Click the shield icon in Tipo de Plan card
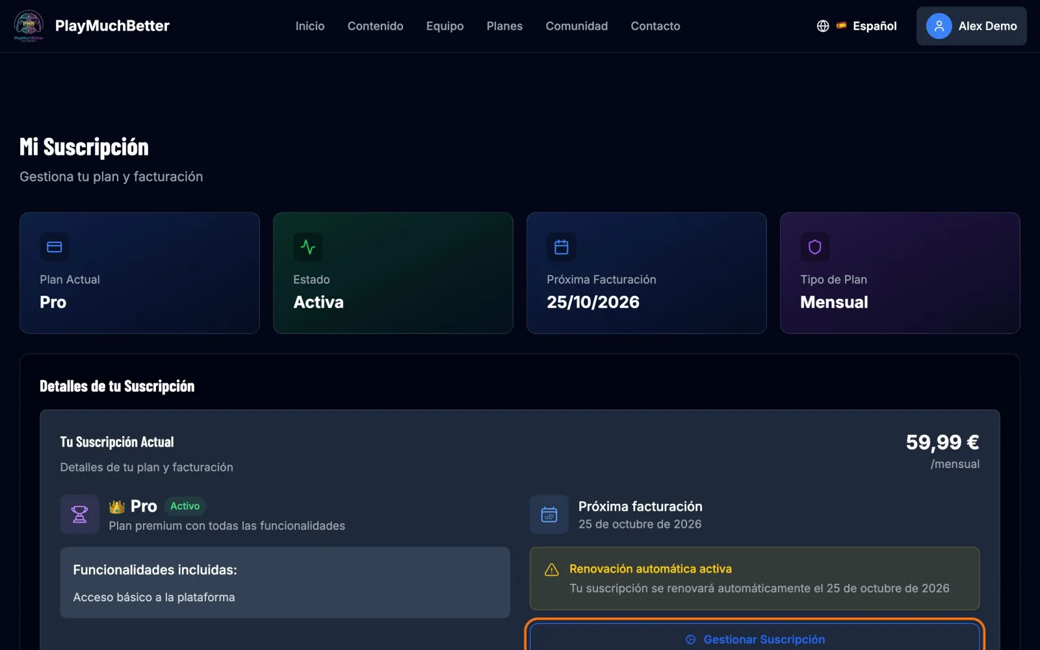Viewport: 1040px width, 650px height. tap(815, 247)
